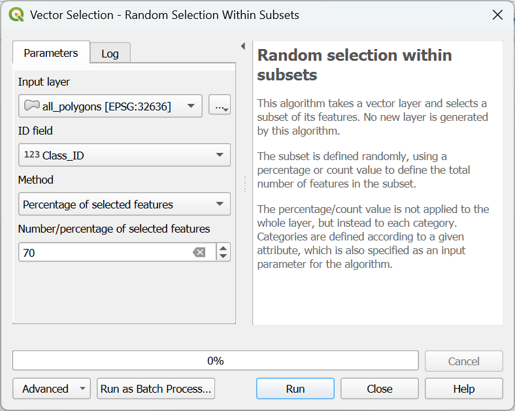Click the splitter handle between panels
This screenshot has width=515, height=411.
click(244, 184)
